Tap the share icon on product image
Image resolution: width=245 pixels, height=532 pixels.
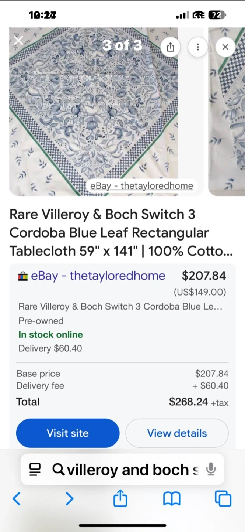[x=170, y=47]
